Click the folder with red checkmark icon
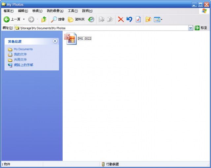The image size is (211, 168). (148, 20)
